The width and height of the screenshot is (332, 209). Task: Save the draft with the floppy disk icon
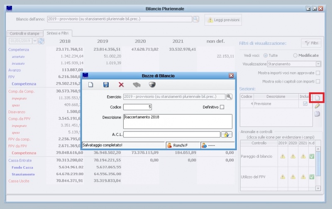click(106, 85)
